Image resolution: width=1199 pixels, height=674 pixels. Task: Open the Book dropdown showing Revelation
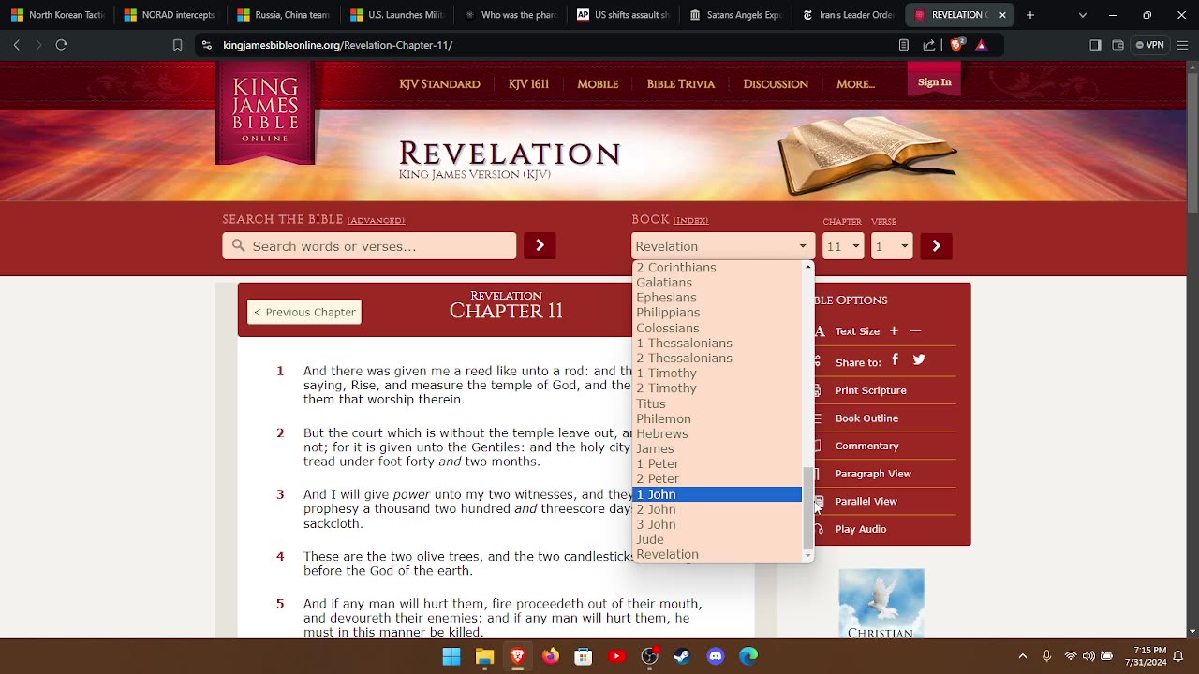coord(722,246)
